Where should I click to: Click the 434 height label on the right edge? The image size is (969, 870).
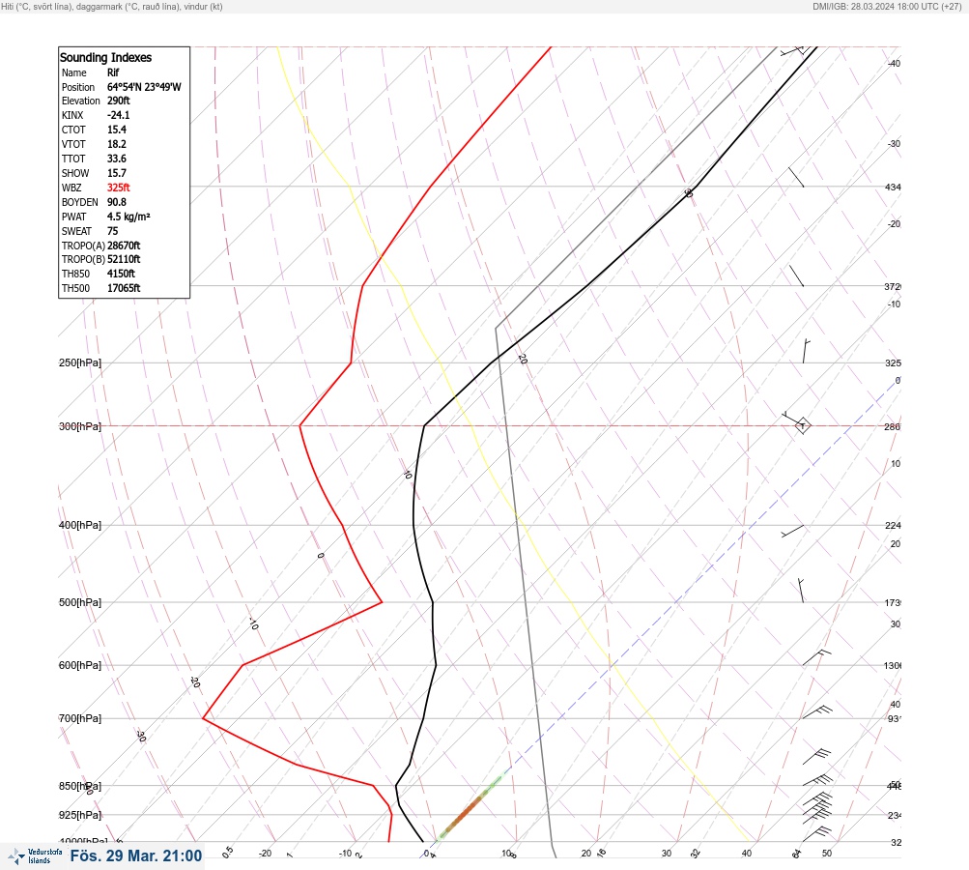(x=893, y=187)
